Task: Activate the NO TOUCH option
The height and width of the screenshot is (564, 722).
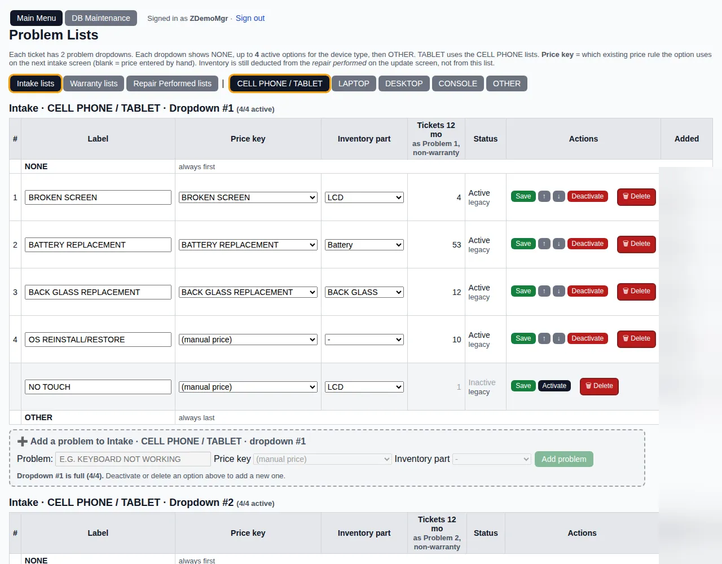Action: pos(554,386)
